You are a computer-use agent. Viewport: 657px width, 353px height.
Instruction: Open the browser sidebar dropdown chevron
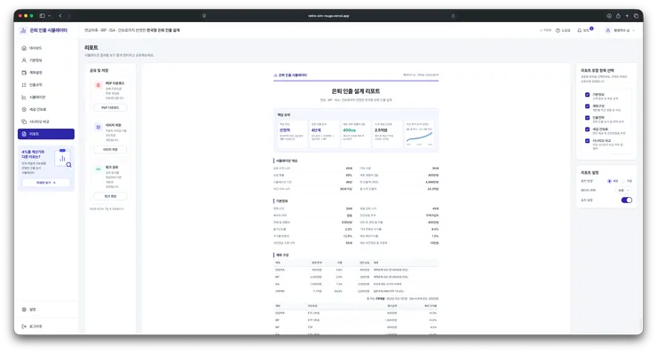pos(50,15)
